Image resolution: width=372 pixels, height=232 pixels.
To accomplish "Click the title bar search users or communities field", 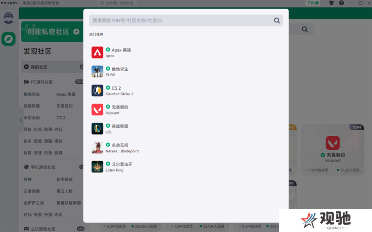I will pyautogui.click(x=118, y=3).
